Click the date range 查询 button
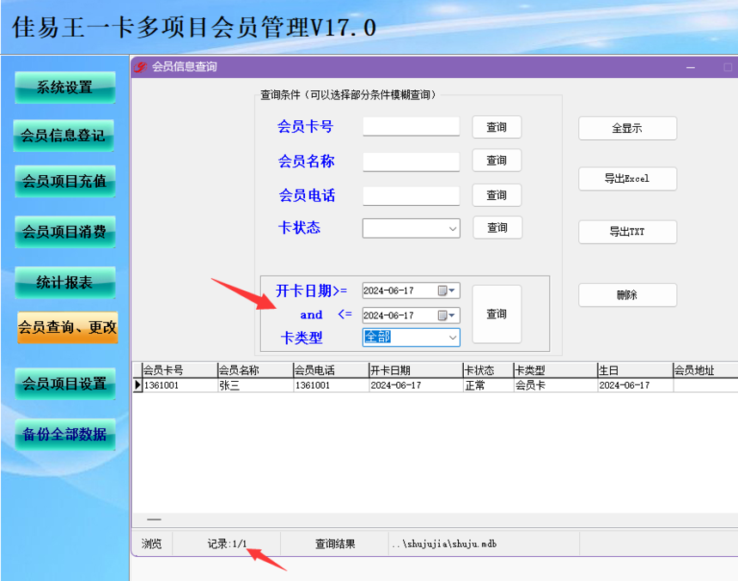Image resolution: width=738 pixels, height=581 pixels. pyautogui.click(x=497, y=314)
